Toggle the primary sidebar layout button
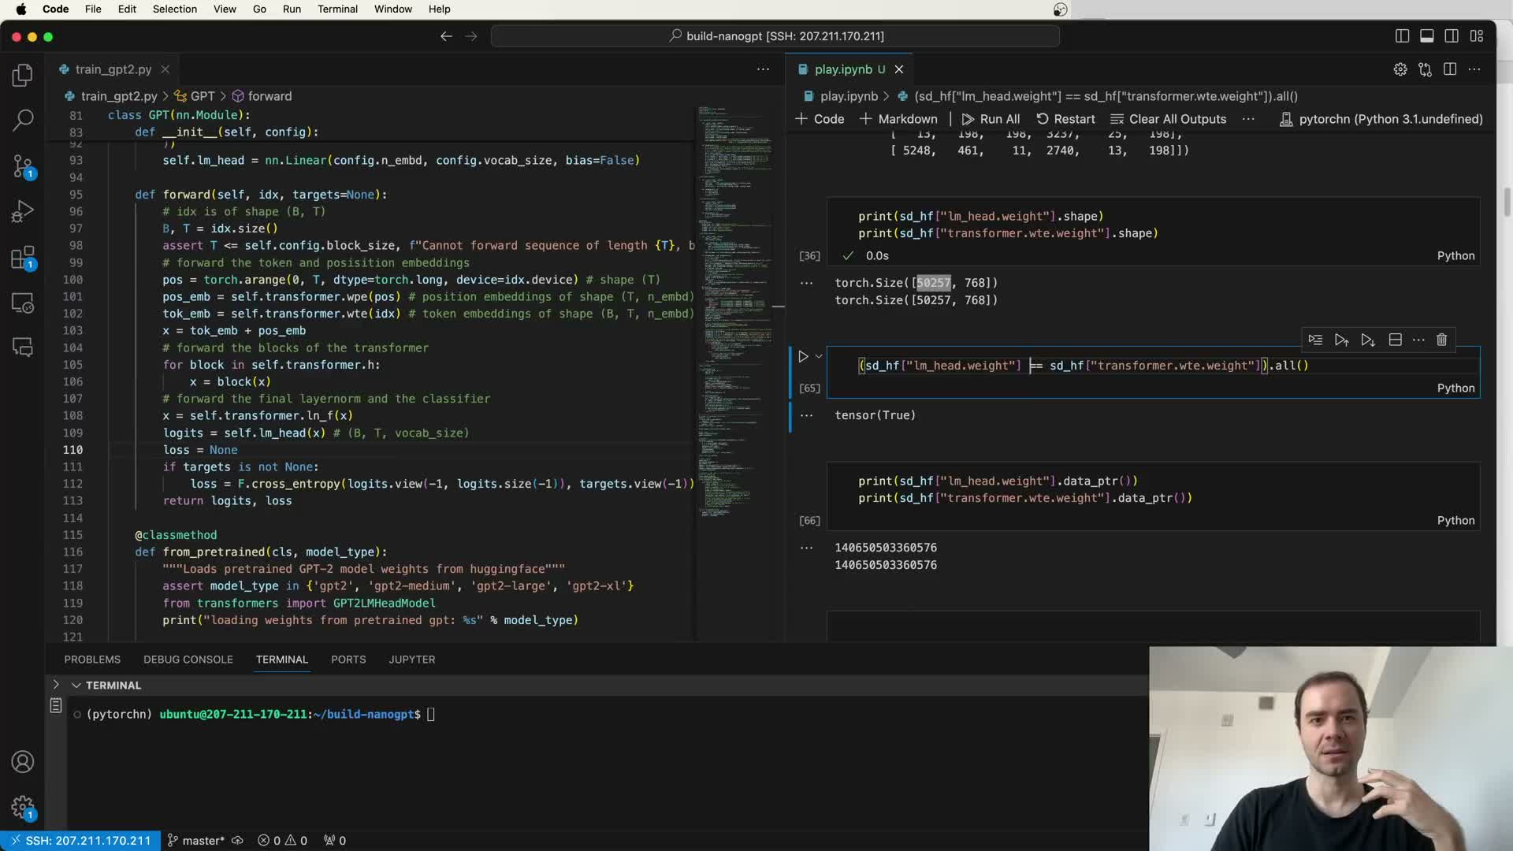 (x=1402, y=36)
